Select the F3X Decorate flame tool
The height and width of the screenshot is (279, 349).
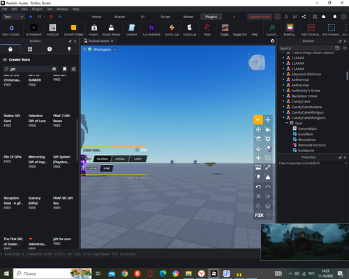pos(268,177)
